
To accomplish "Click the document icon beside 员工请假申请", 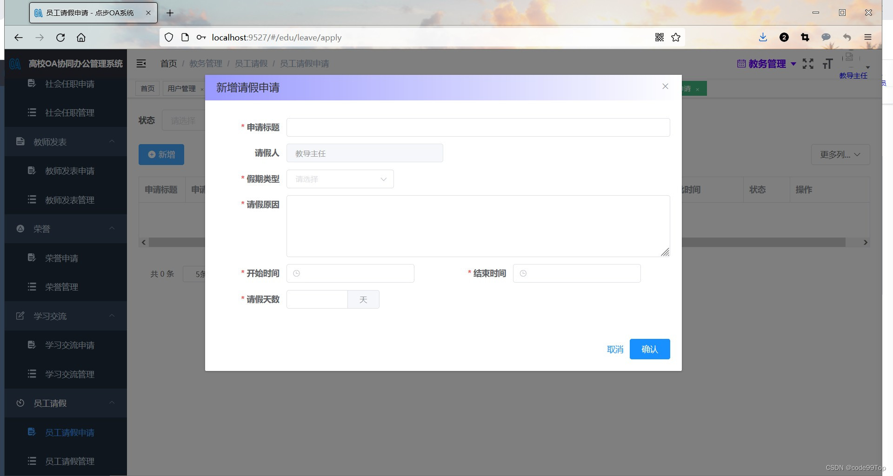I will click(31, 432).
